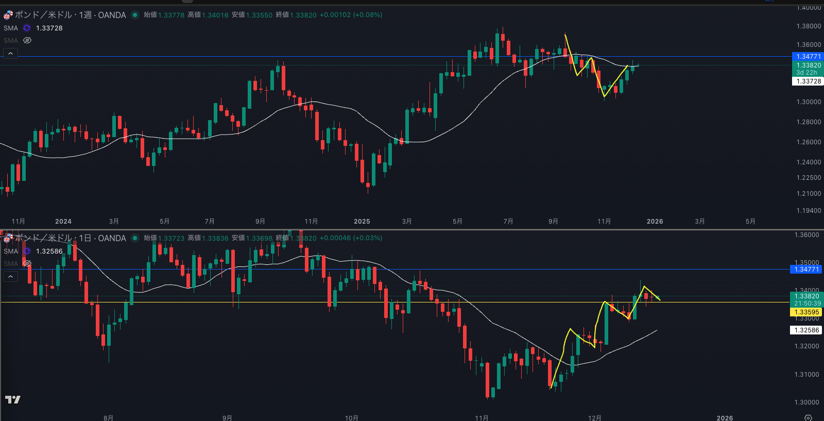Click the 1.34771 blue price label on weekly axis

coord(808,57)
